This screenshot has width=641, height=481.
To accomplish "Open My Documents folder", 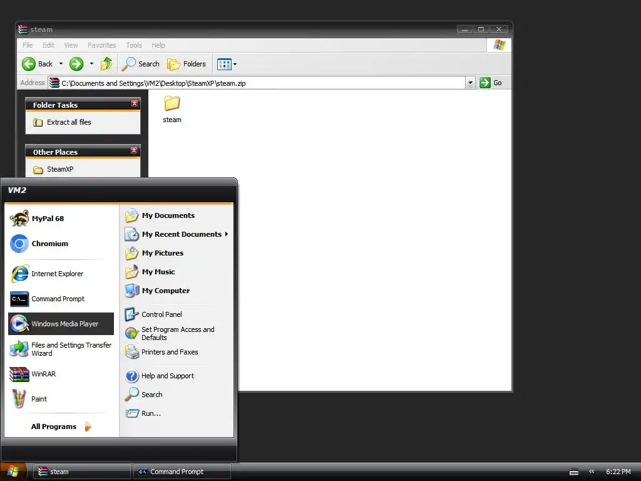I will tap(177, 215).
